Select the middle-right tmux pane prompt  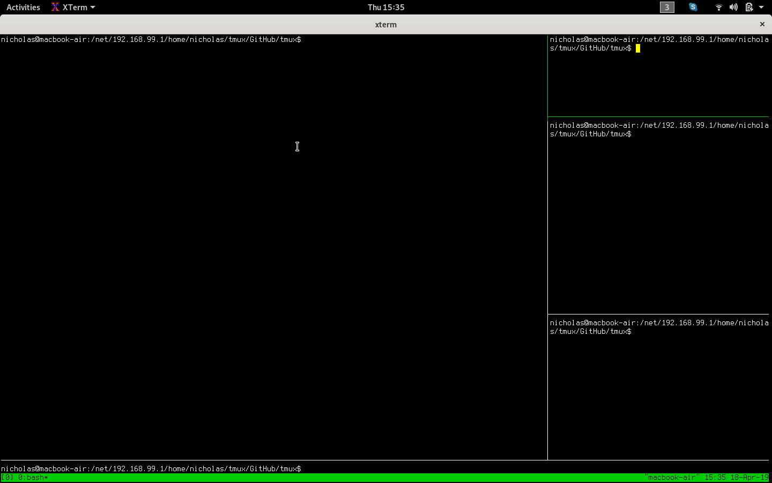tap(659, 129)
